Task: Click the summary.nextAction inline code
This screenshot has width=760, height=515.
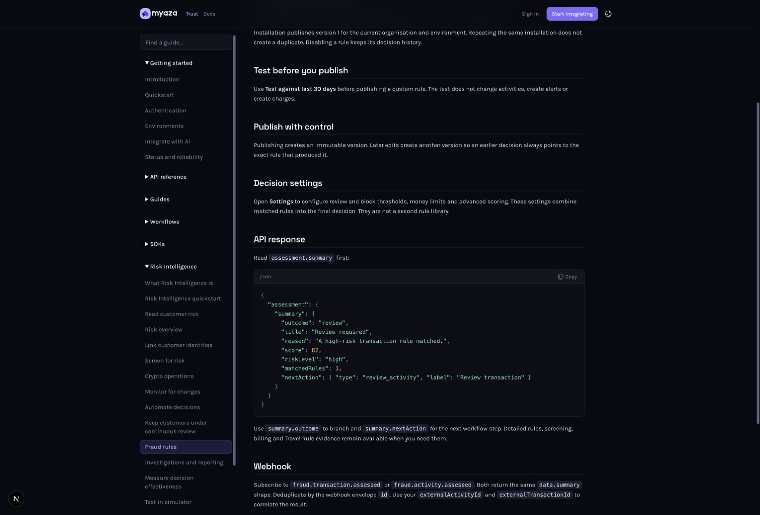Action: click(x=395, y=429)
